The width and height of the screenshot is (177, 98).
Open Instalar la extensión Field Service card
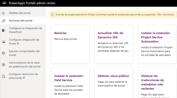pos(70,83)
